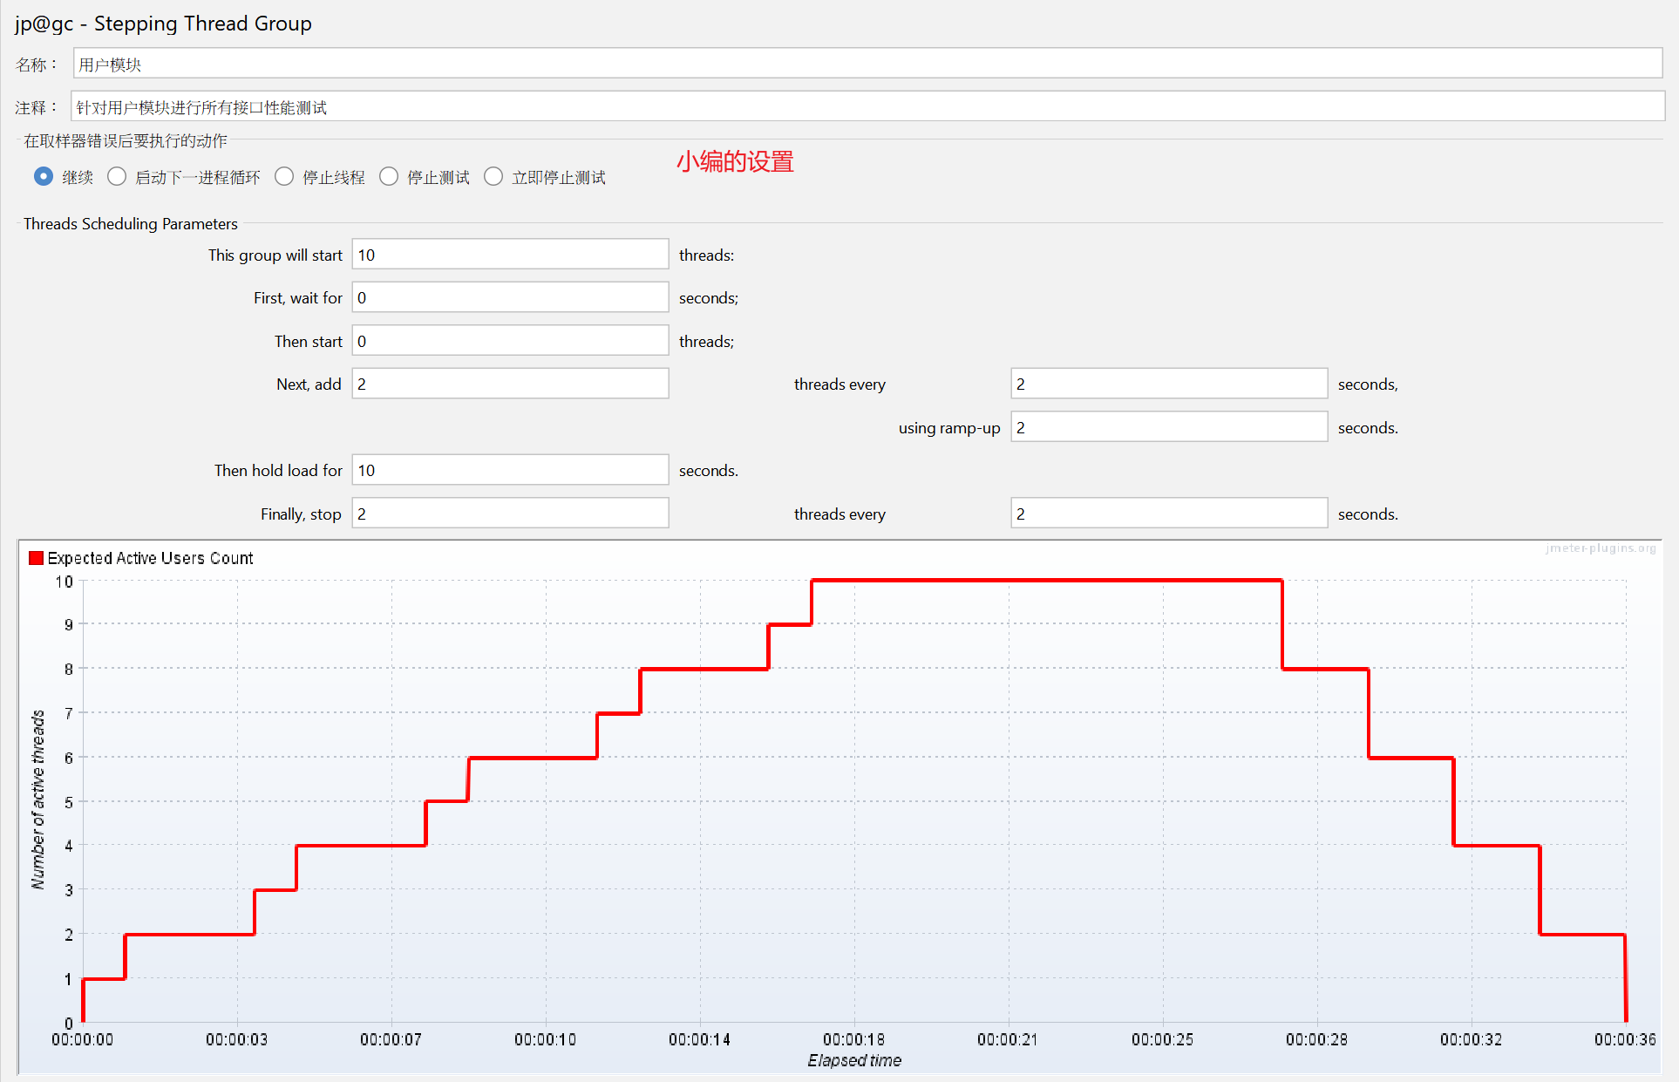This screenshot has height=1082, width=1679.
Task: Choose 立即停止测试 radio option
Action: (x=493, y=177)
